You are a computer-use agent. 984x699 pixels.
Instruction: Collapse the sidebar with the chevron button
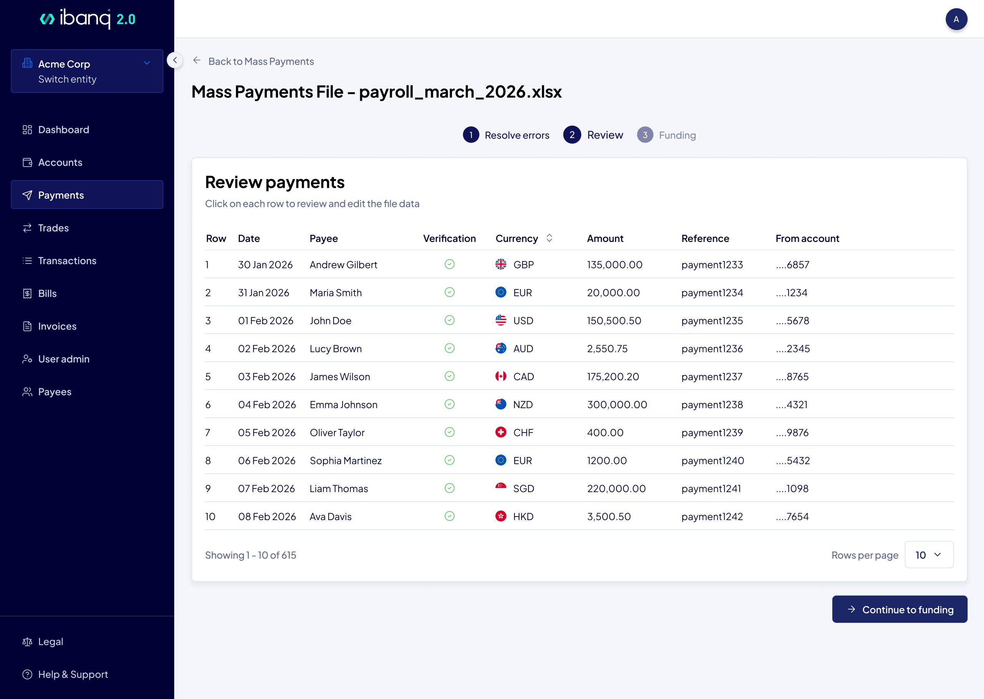pos(175,60)
